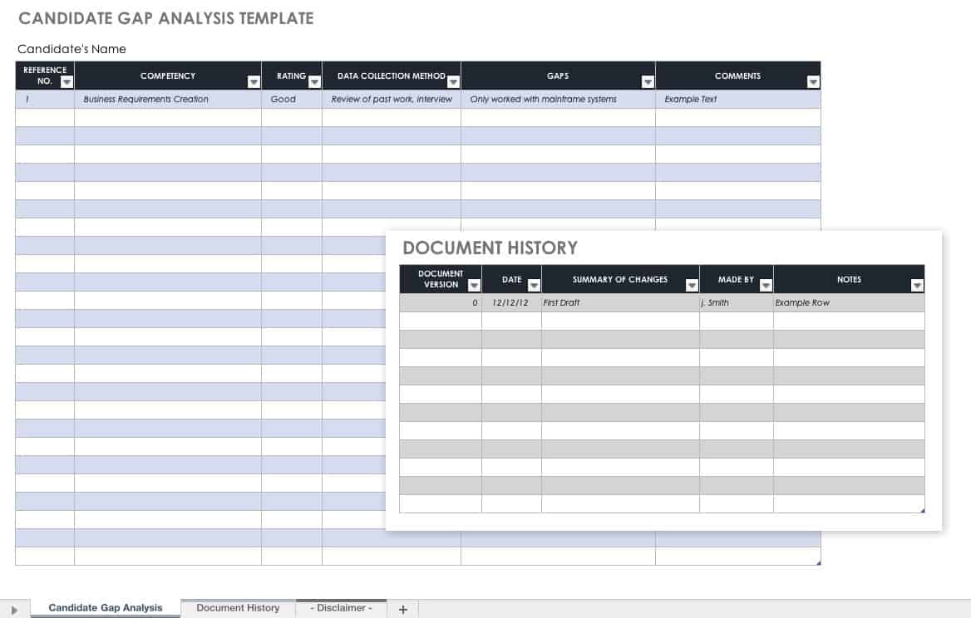Open the Competency column filter arrow
The width and height of the screenshot is (971, 618).
coord(254,82)
